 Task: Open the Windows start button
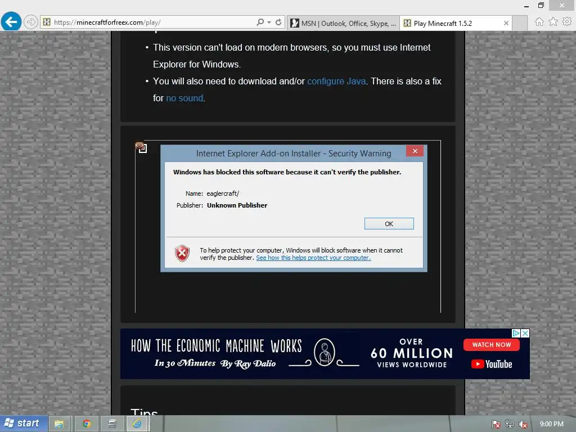coord(24,424)
